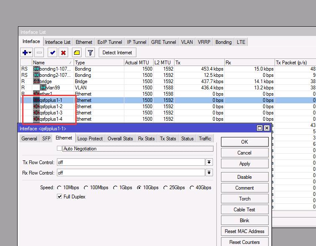Open the GRE Tunnel tab
The height and width of the screenshot is (246, 316).
coord(164,42)
